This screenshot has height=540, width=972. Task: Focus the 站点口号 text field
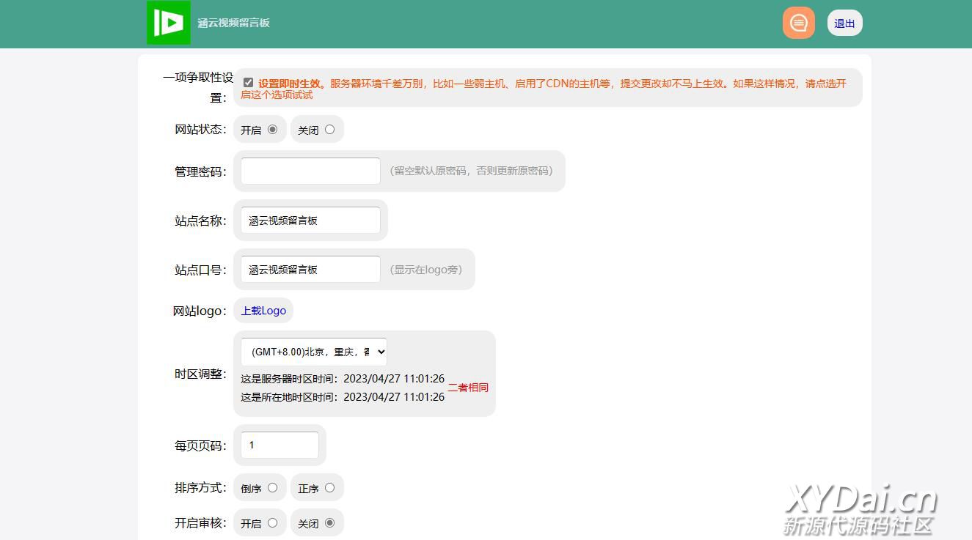coord(310,270)
